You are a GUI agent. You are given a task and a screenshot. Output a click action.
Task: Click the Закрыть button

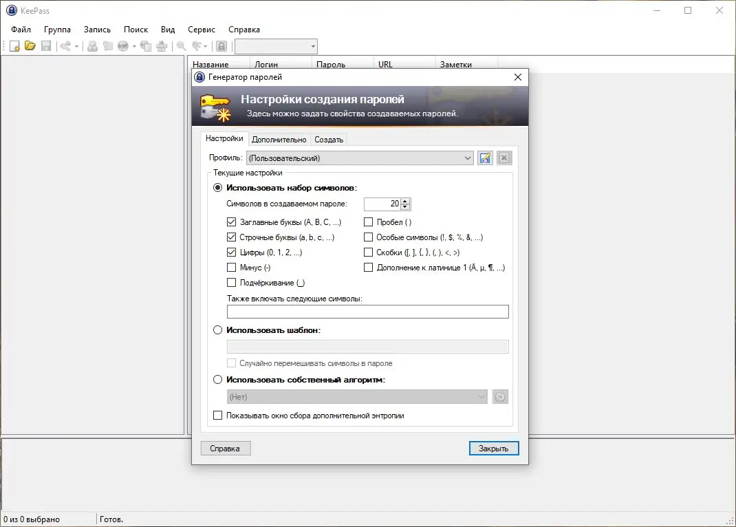point(494,449)
